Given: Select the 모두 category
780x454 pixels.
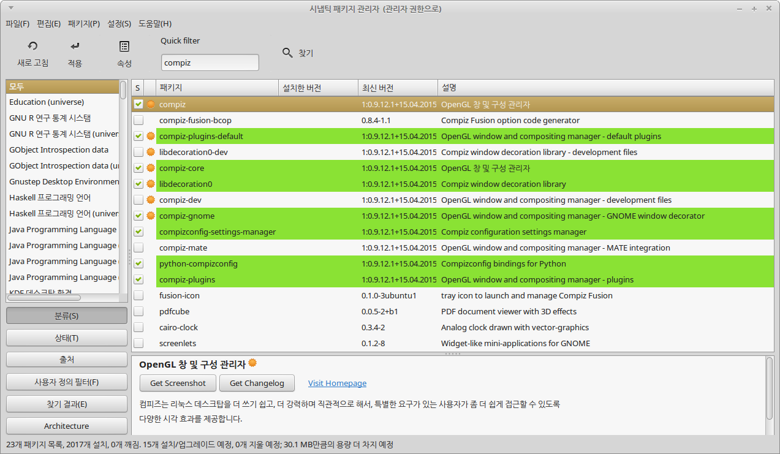Looking at the screenshot, I should [62, 86].
